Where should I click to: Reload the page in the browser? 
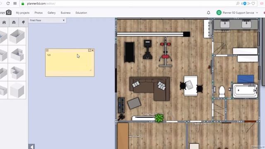(x=8, y=3)
